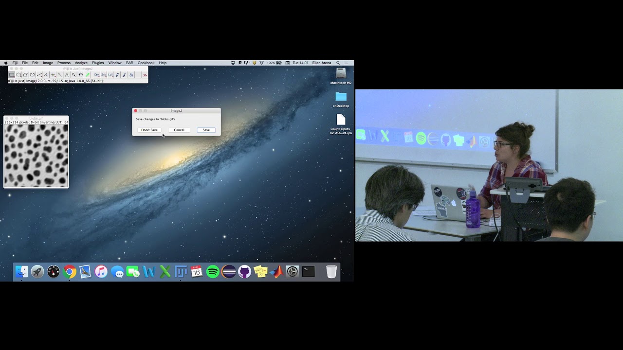This screenshot has height=350, width=623.
Task: Open Calendar from the dock
Action: tap(197, 271)
